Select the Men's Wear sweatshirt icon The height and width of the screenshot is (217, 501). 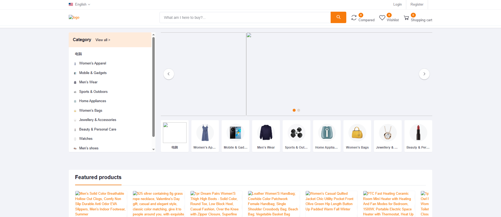(266, 133)
